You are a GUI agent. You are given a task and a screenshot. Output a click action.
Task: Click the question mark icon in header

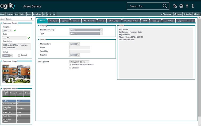tap(187, 6)
